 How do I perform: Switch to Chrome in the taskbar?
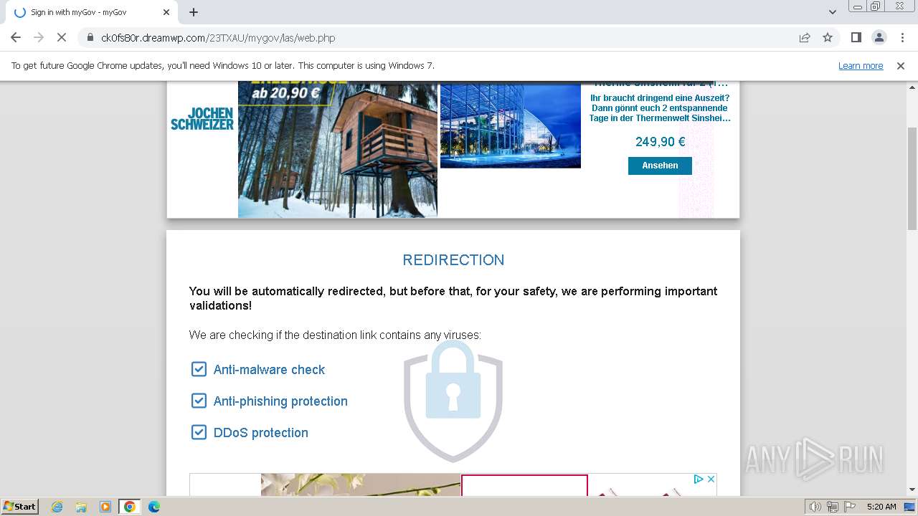[x=130, y=507]
